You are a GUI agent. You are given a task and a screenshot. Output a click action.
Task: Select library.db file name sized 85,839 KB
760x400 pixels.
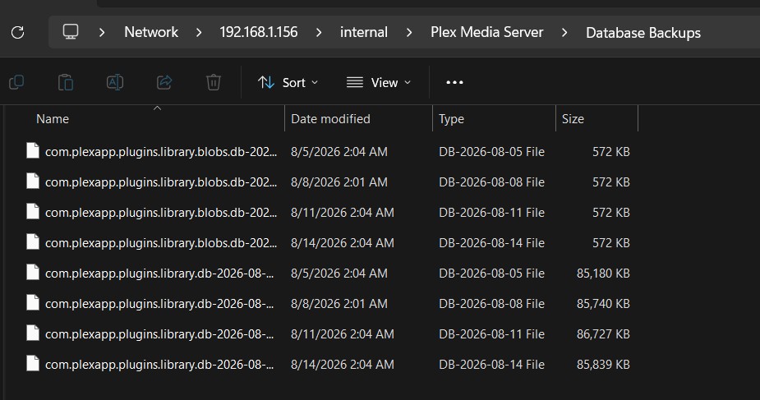point(159,365)
